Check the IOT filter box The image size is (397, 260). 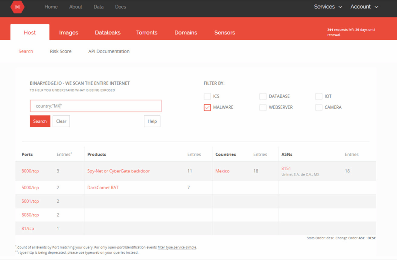point(319,96)
